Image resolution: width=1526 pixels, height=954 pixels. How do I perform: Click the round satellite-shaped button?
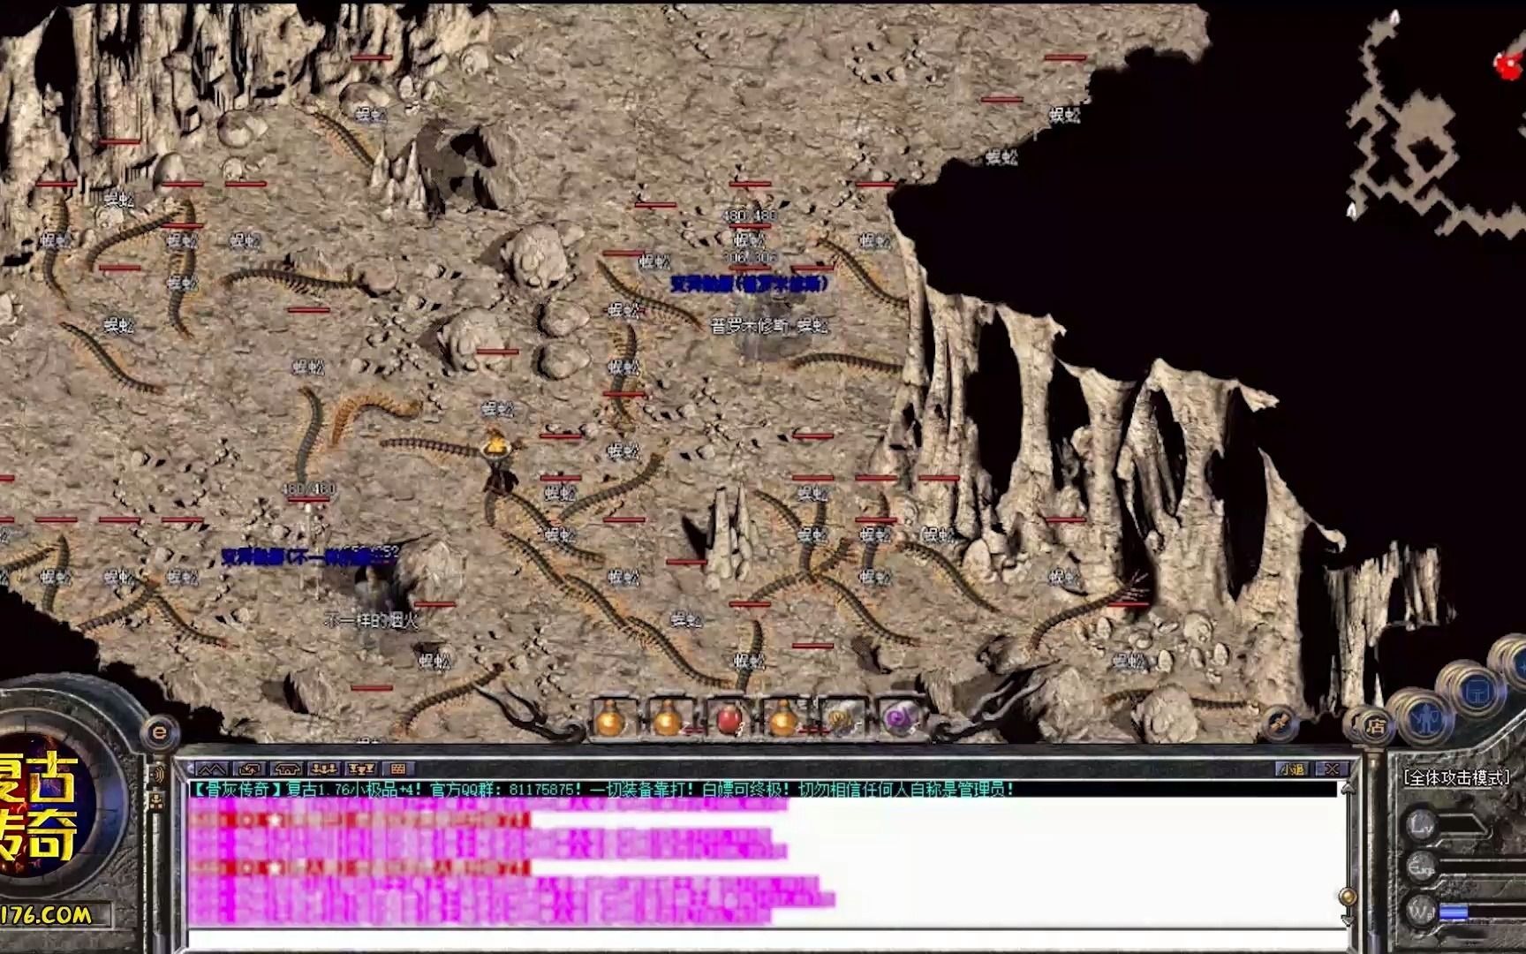tap(1279, 724)
